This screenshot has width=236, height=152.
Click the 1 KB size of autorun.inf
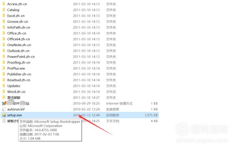(154, 109)
